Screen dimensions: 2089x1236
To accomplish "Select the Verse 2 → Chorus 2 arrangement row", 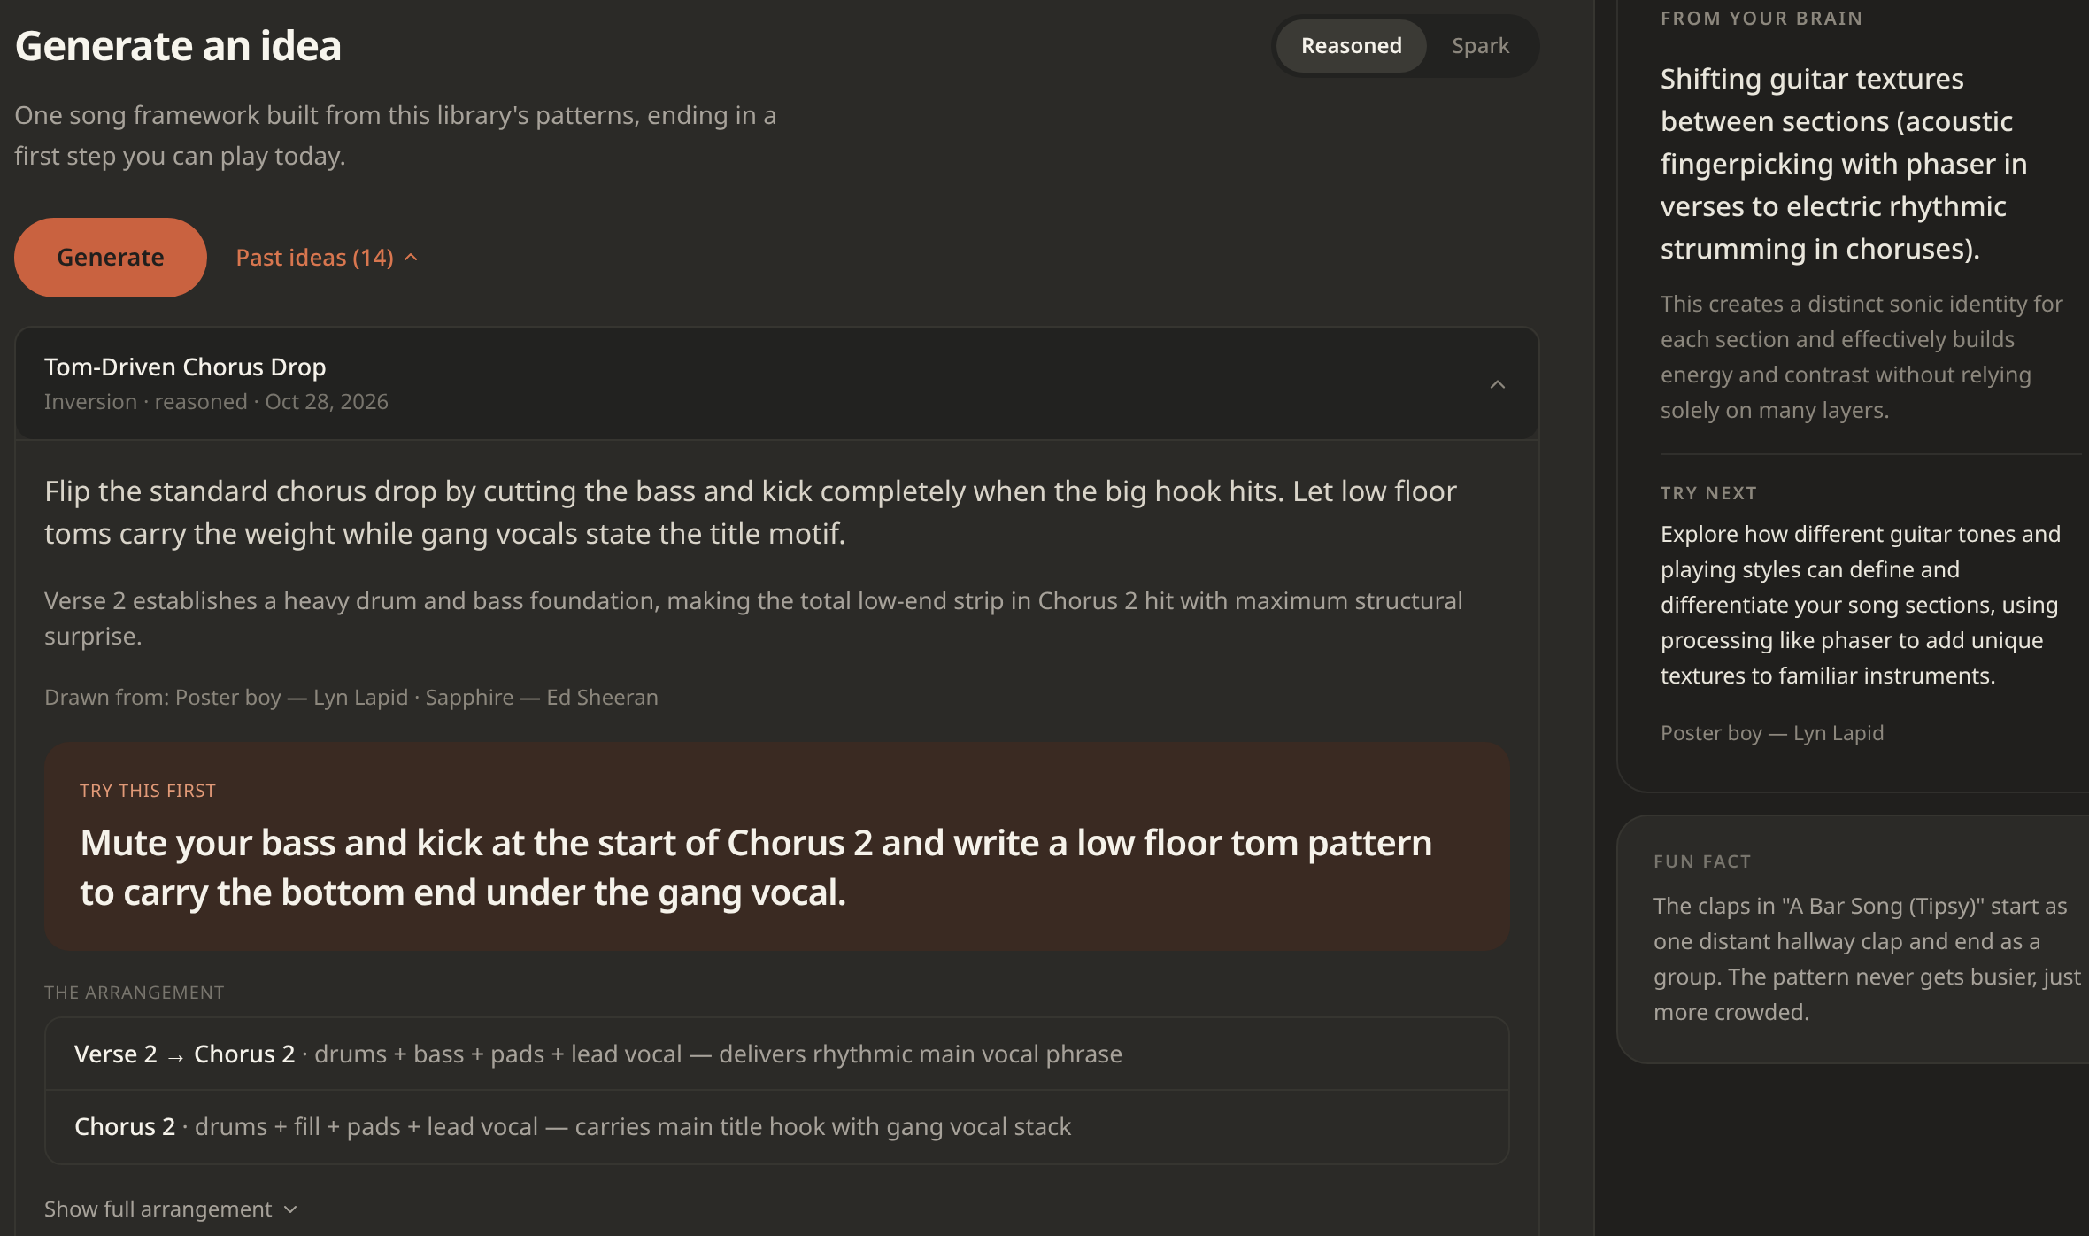I will pyautogui.click(x=776, y=1054).
